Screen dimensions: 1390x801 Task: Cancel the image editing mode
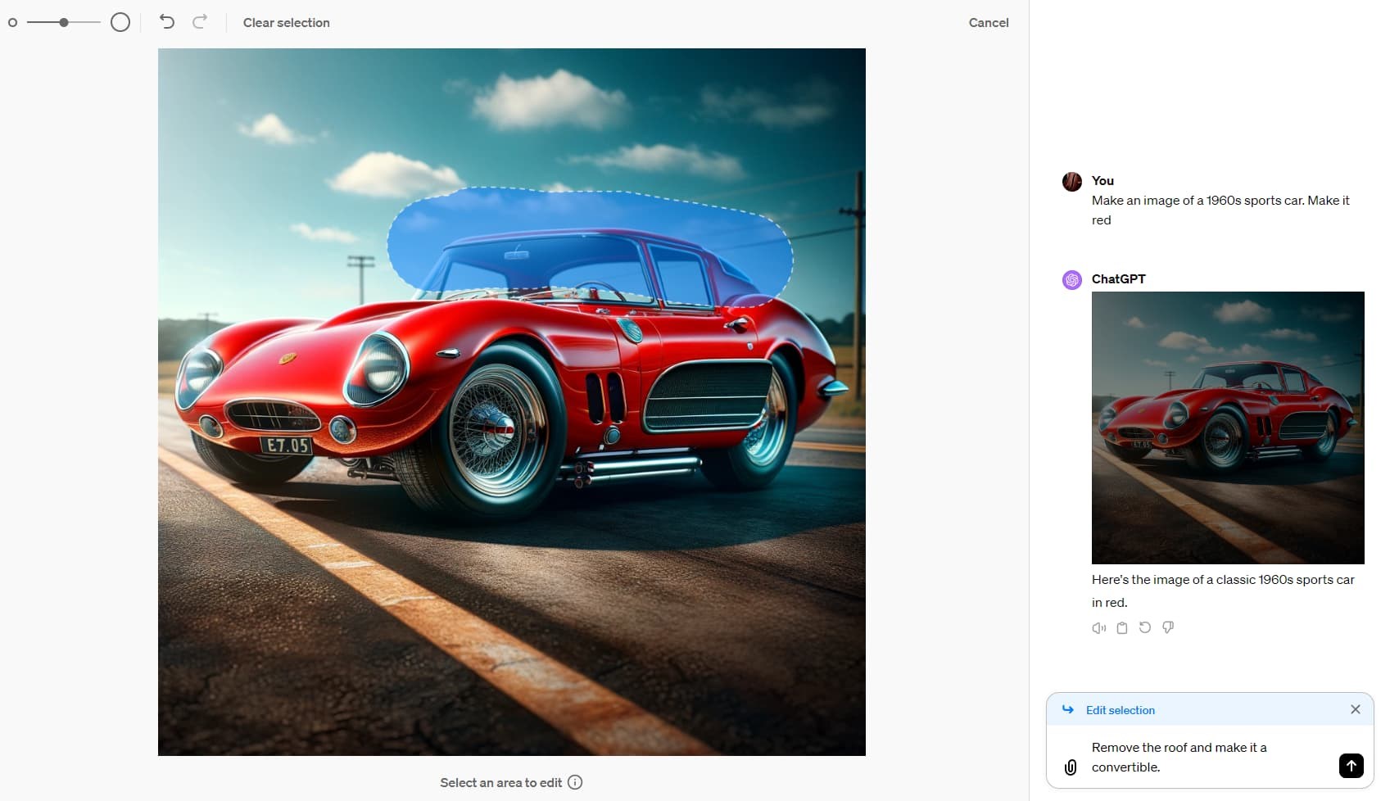point(988,23)
